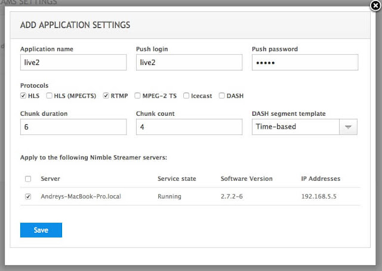Close the Add Application Settings dialog
382x271 pixels.
point(375,5)
